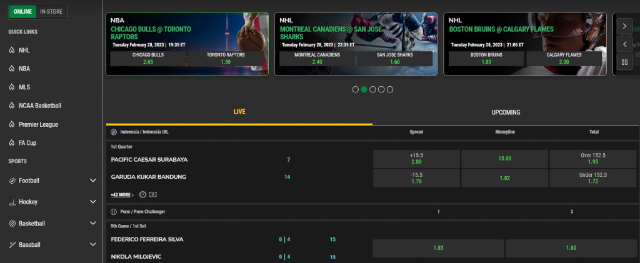Viewport: 640px width, 263px height.
Task: Open the LIVE events tab
Action: tap(239, 112)
